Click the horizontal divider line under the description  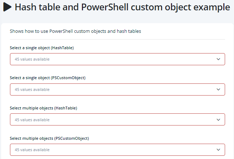(118, 40)
